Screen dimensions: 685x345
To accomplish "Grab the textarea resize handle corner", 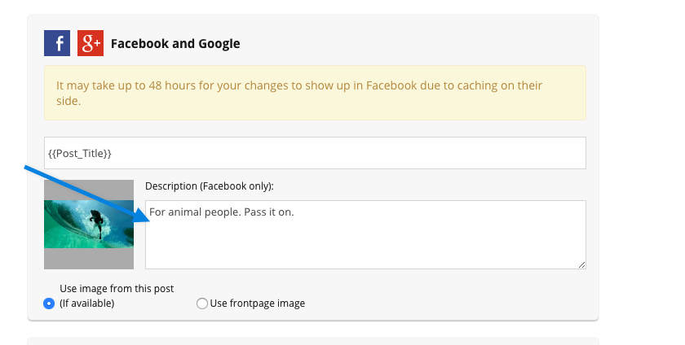I will pyautogui.click(x=581, y=264).
